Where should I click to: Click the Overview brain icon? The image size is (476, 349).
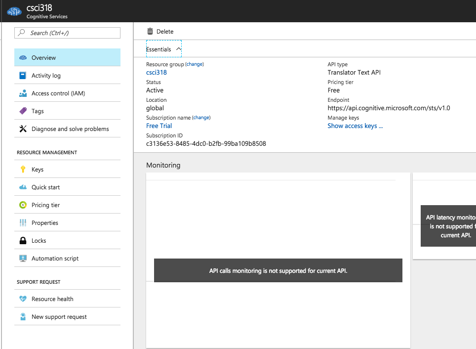23,58
